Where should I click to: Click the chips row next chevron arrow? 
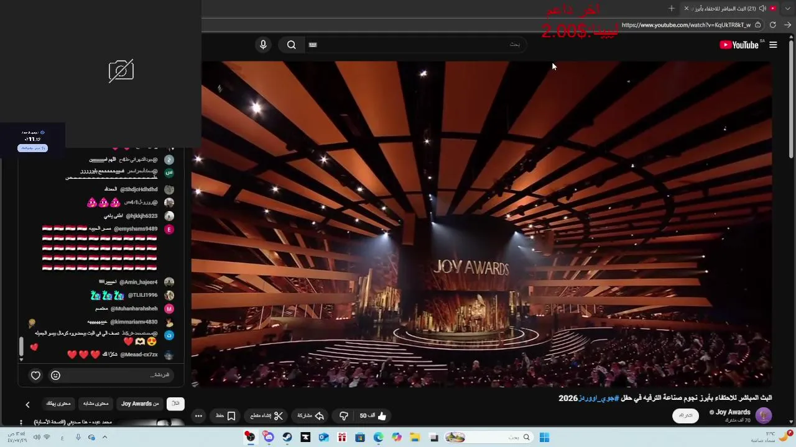27,404
